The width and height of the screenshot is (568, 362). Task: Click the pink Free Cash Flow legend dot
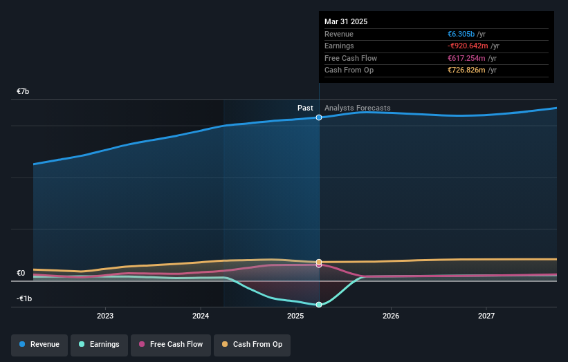tap(142, 344)
